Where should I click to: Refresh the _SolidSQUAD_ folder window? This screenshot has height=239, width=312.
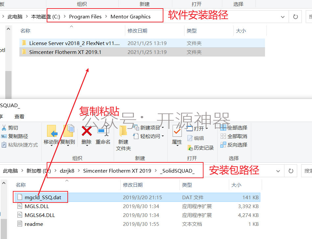tap(291, 171)
